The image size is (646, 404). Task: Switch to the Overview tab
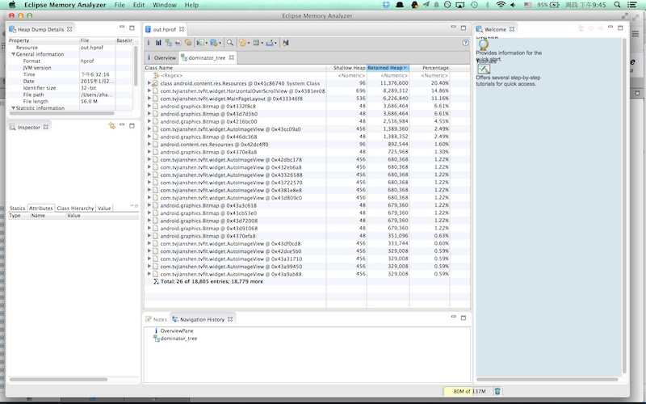point(161,57)
